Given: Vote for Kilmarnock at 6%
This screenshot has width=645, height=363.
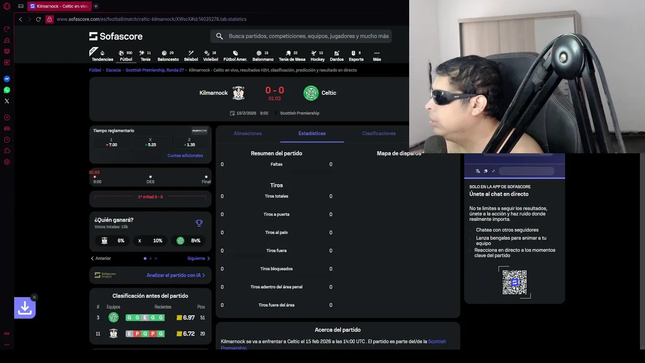Looking at the screenshot, I should pyautogui.click(x=113, y=240).
